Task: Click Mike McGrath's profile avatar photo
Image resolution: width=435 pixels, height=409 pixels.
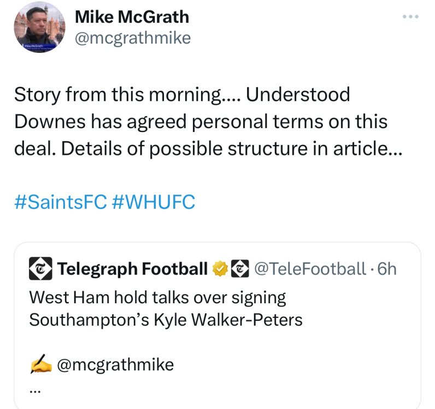Action: [40, 27]
